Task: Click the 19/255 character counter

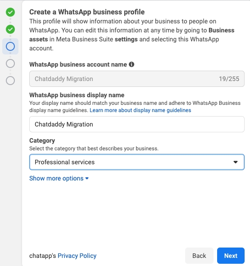Action: pos(229,79)
